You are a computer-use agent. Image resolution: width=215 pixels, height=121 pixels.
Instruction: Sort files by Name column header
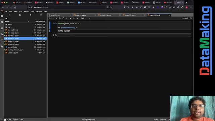click(x=17, y=22)
